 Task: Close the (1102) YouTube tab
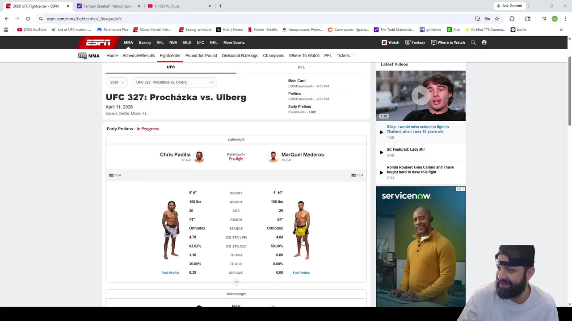(x=210, y=6)
